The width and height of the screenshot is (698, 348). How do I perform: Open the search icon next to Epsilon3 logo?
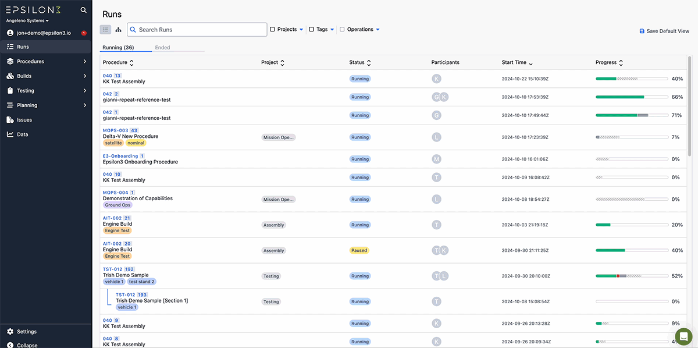[x=83, y=10]
